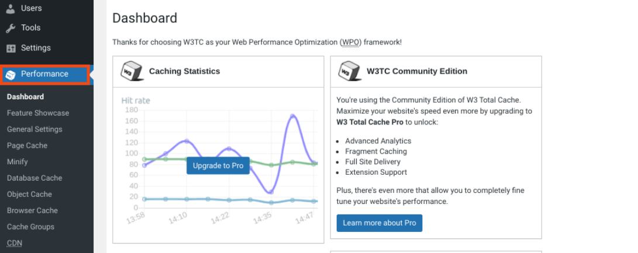The image size is (638, 253).
Task: Click the W3 cube icon beside Caching Statistics
Action: (x=132, y=71)
